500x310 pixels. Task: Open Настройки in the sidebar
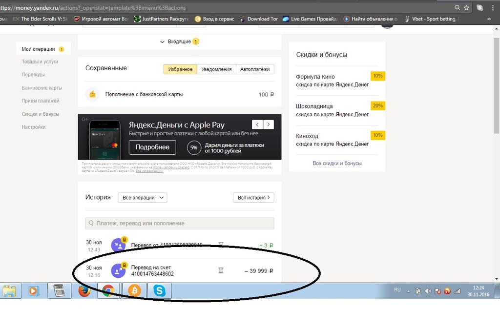(x=34, y=127)
